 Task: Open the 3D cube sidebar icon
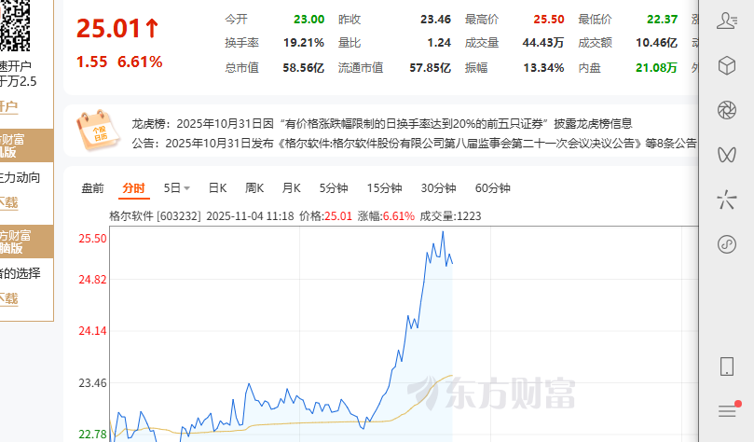click(x=727, y=65)
